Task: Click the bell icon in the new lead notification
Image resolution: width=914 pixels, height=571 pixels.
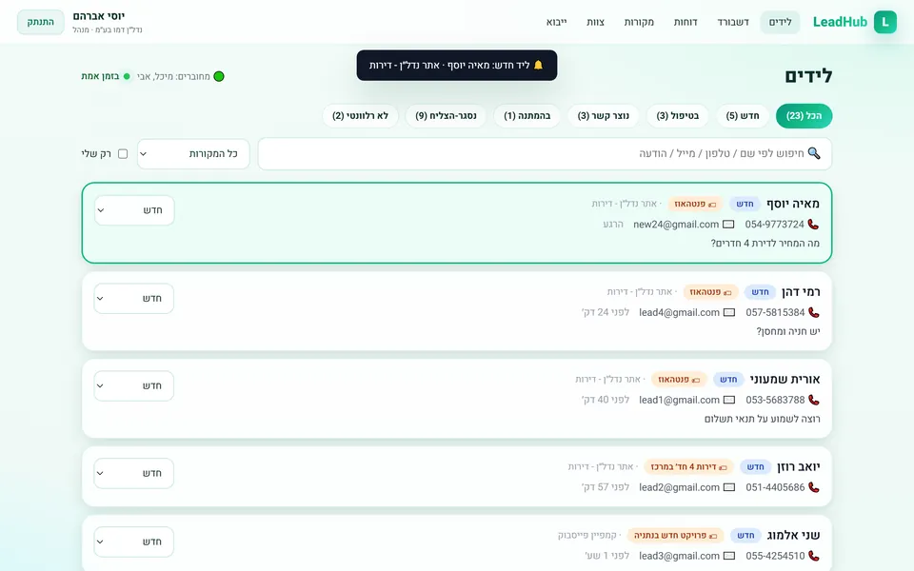Action: [538, 65]
